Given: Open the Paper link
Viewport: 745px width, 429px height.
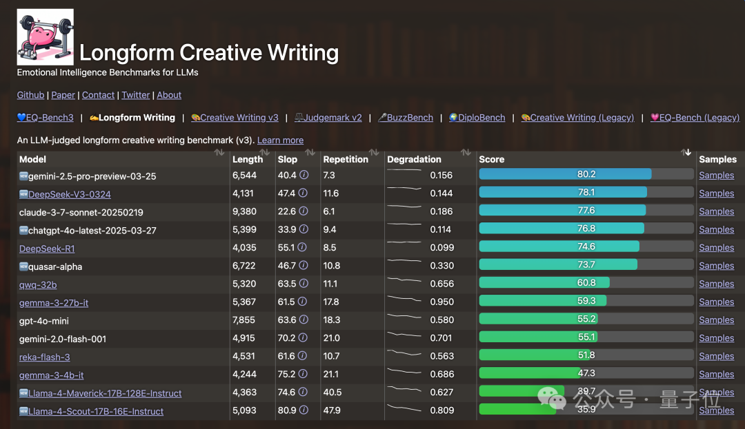Looking at the screenshot, I should 63,95.
